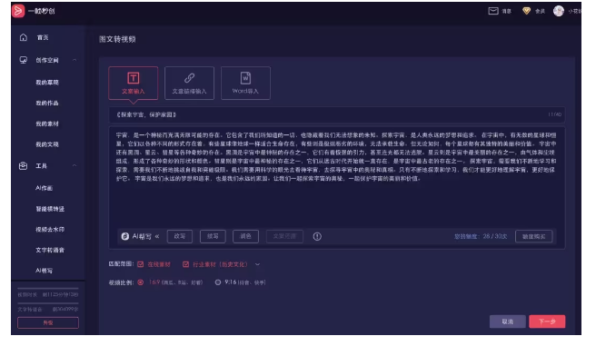596x346 pixels.
Task: Click the red app logo icon
Action: 18,11
